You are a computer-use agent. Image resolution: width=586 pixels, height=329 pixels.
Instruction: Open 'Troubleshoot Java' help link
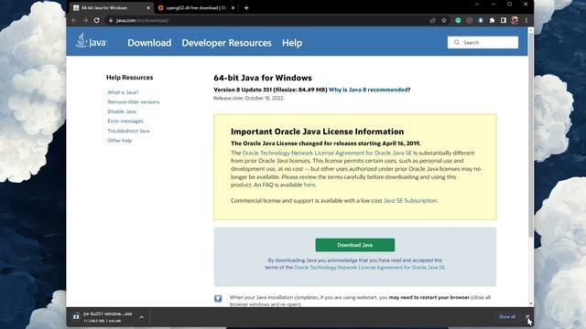point(128,131)
